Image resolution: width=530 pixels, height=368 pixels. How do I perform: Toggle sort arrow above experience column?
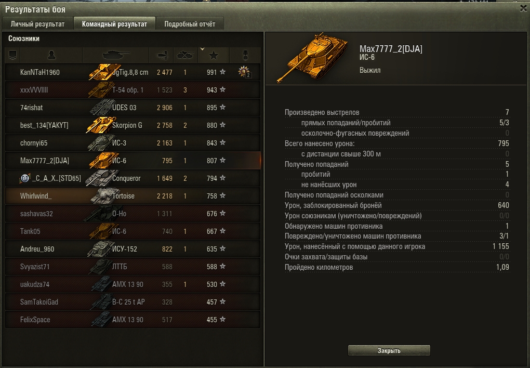coord(202,49)
